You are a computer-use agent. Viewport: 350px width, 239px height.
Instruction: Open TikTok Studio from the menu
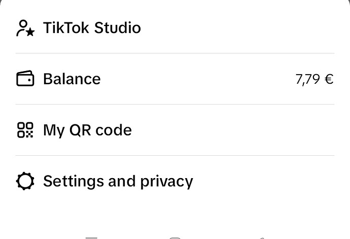coord(175,28)
